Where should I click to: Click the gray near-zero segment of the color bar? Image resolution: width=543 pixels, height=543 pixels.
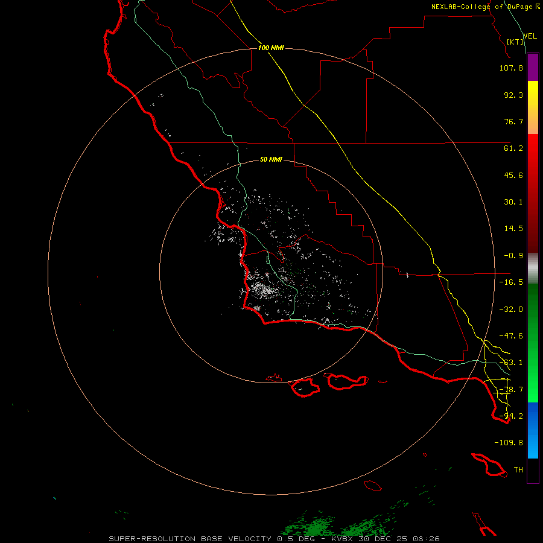tap(533, 268)
